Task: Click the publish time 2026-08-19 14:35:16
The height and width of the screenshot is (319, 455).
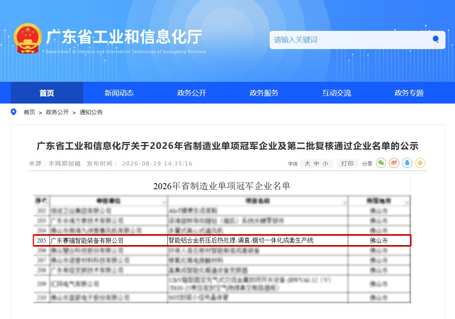Action: (157, 164)
